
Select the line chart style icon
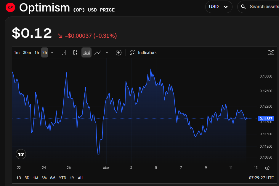click(x=98, y=52)
